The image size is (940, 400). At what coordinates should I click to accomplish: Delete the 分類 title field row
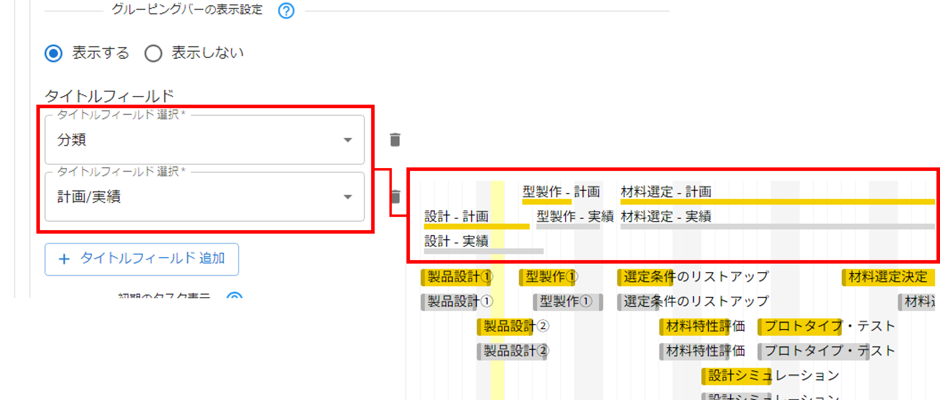[395, 140]
